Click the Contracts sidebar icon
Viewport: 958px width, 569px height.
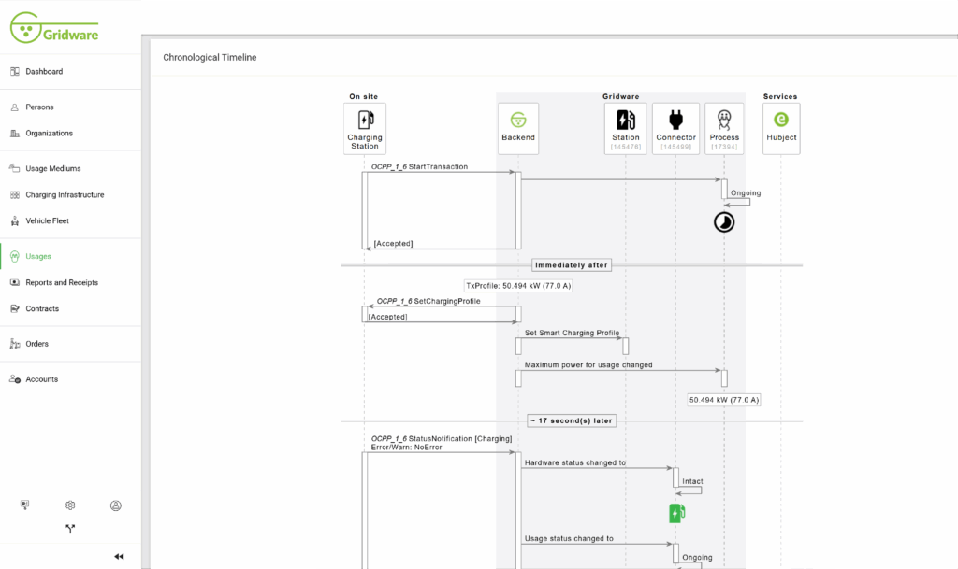(x=15, y=308)
